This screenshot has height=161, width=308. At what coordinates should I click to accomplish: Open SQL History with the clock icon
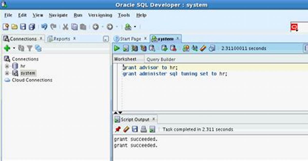coord(212,48)
